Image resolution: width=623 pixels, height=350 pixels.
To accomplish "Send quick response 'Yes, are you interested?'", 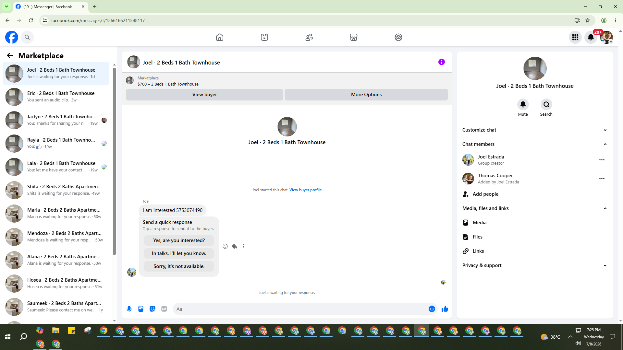I will (179, 240).
